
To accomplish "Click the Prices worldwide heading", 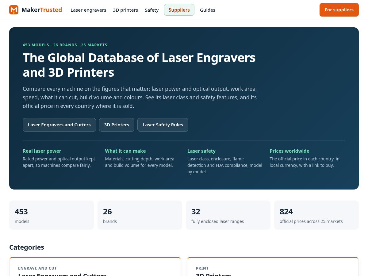I will [x=289, y=151].
